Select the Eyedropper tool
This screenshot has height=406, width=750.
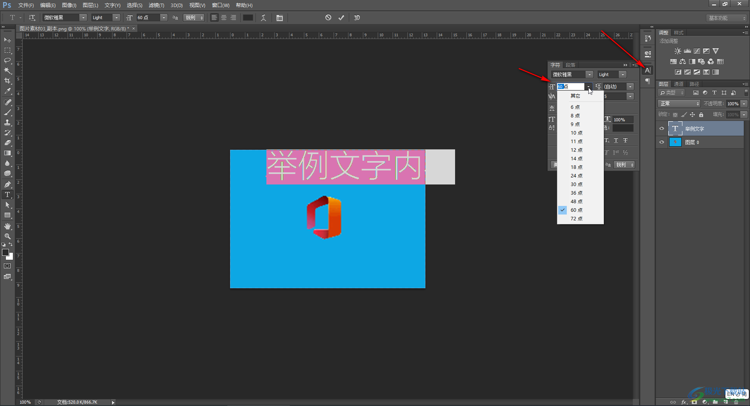7,91
